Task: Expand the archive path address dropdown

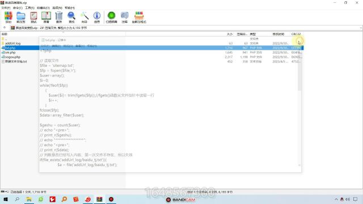Action: [361, 28]
